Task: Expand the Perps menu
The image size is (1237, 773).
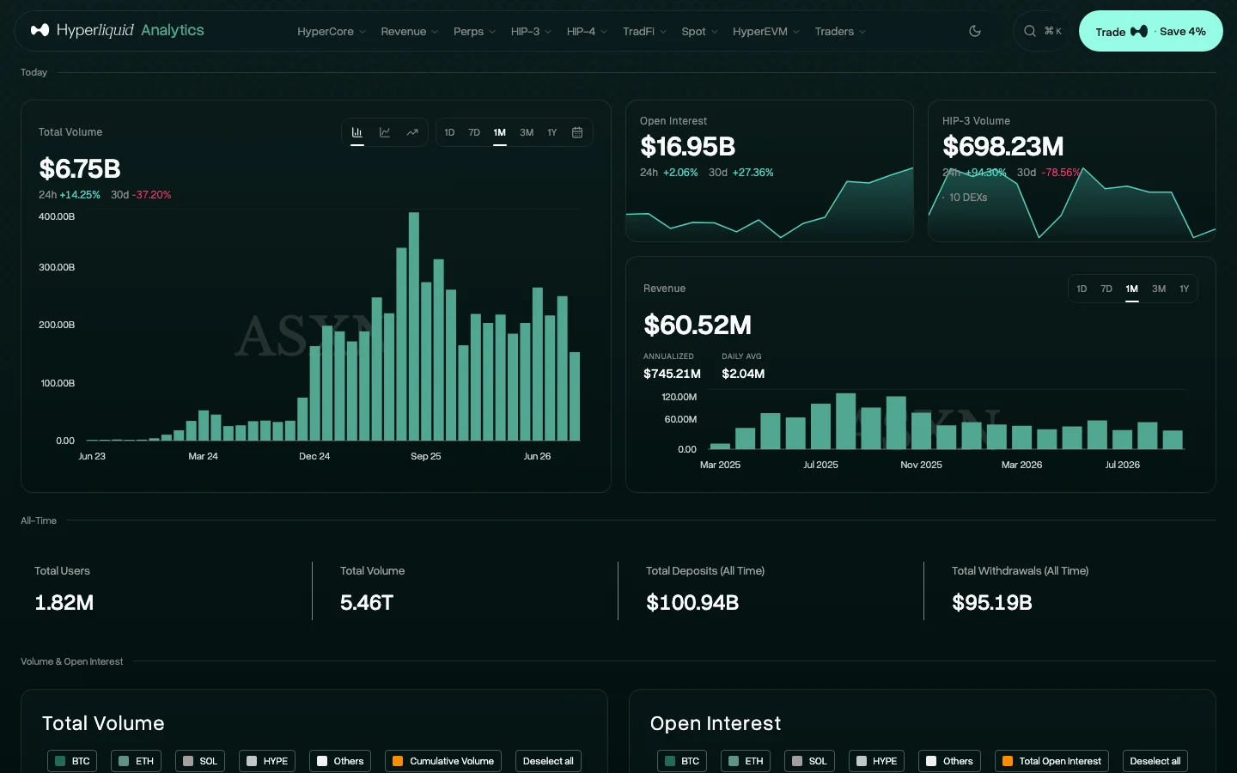Action: click(474, 32)
